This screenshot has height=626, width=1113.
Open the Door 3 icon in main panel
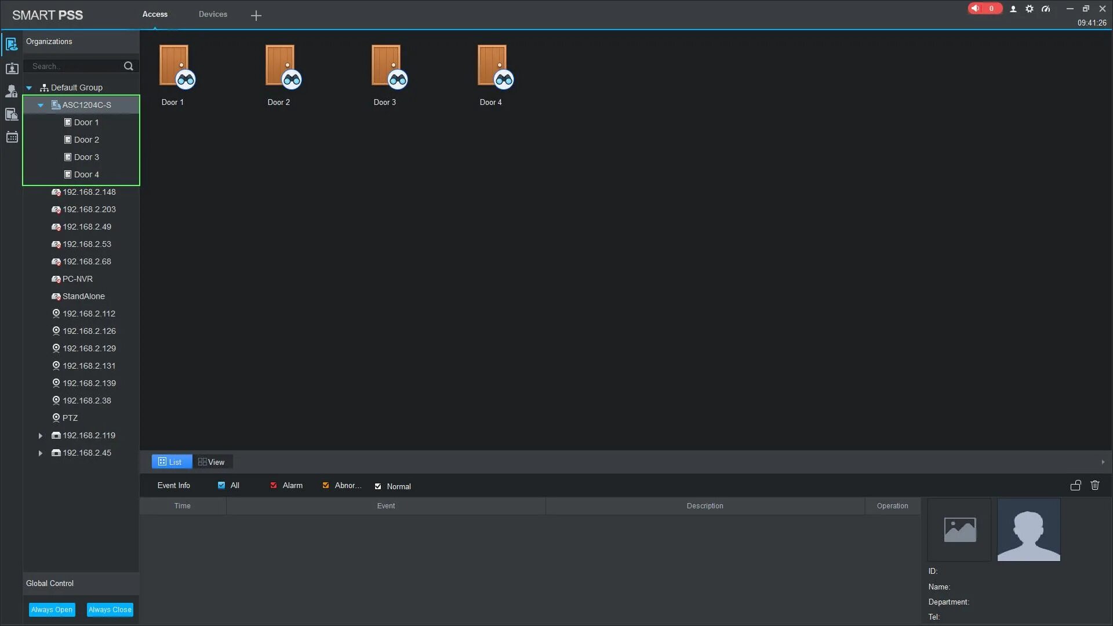tap(388, 67)
